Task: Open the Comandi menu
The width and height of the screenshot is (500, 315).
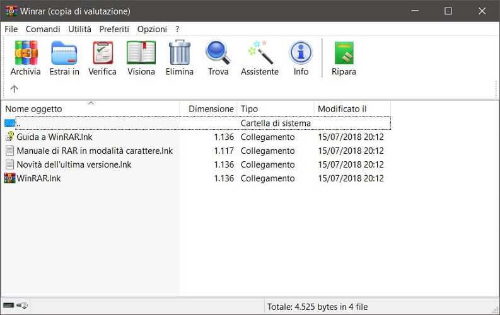Action: tap(43, 29)
